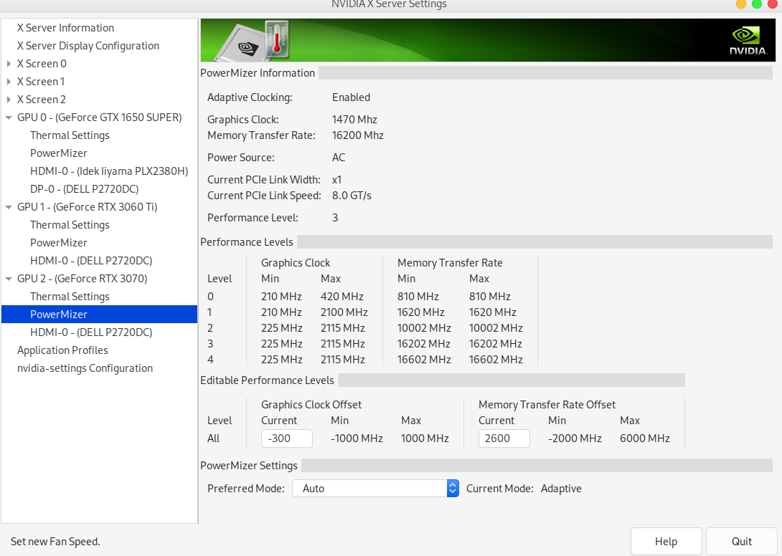The width and height of the screenshot is (782, 556).
Task: Click the Graphics Clock Offset input field
Action: tap(287, 438)
